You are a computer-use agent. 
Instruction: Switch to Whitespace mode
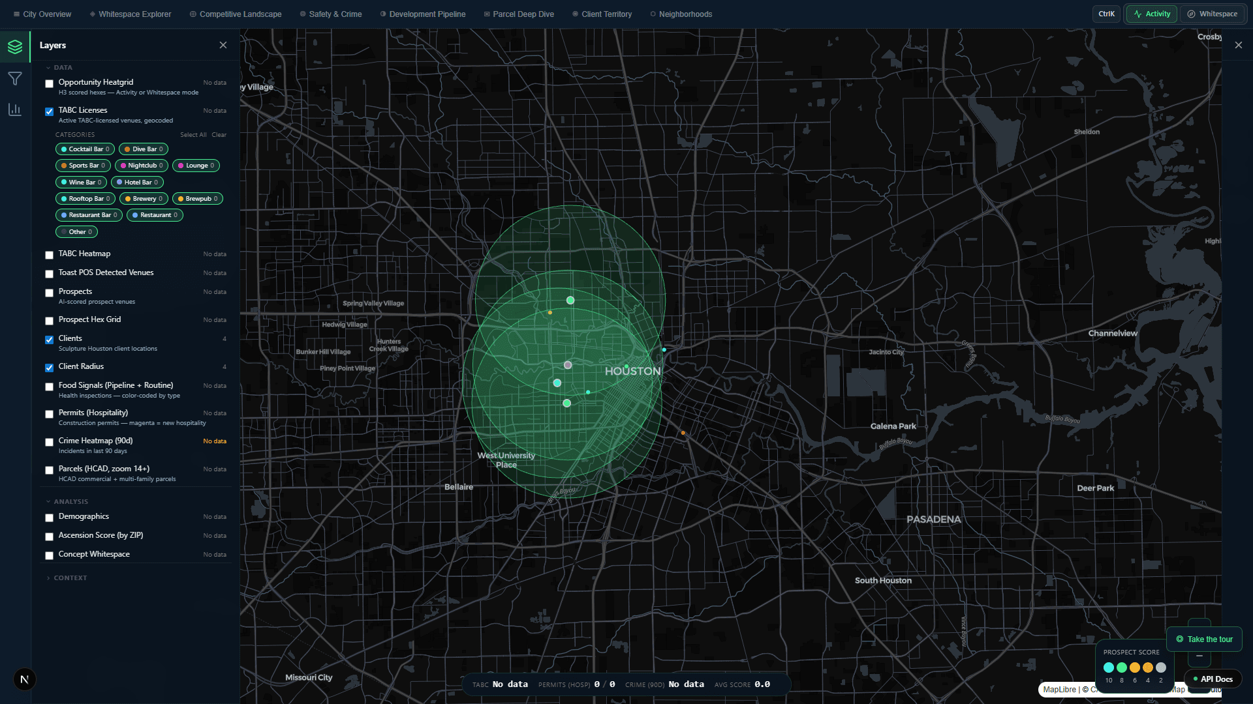1212,14
